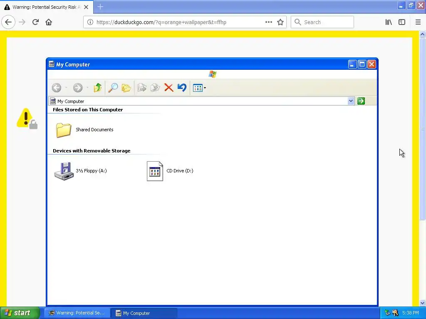Click the green Go arrow button
This screenshot has height=319, width=426.
tap(361, 101)
